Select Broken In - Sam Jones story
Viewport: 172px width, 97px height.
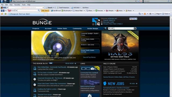pos(90,46)
